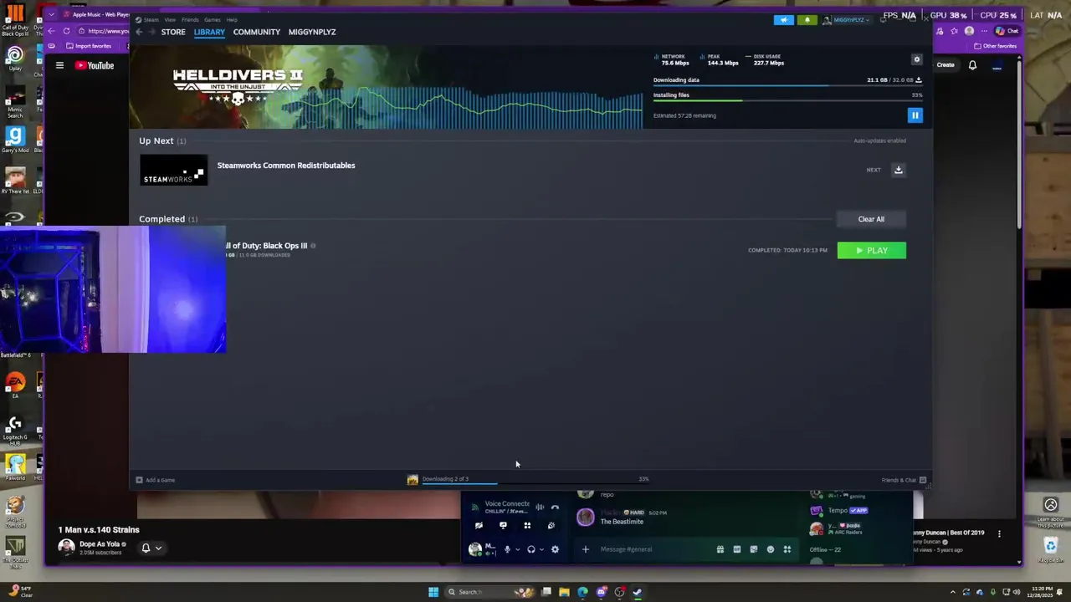Open Discord GIF picker
1071x602 pixels.
point(736,549)
